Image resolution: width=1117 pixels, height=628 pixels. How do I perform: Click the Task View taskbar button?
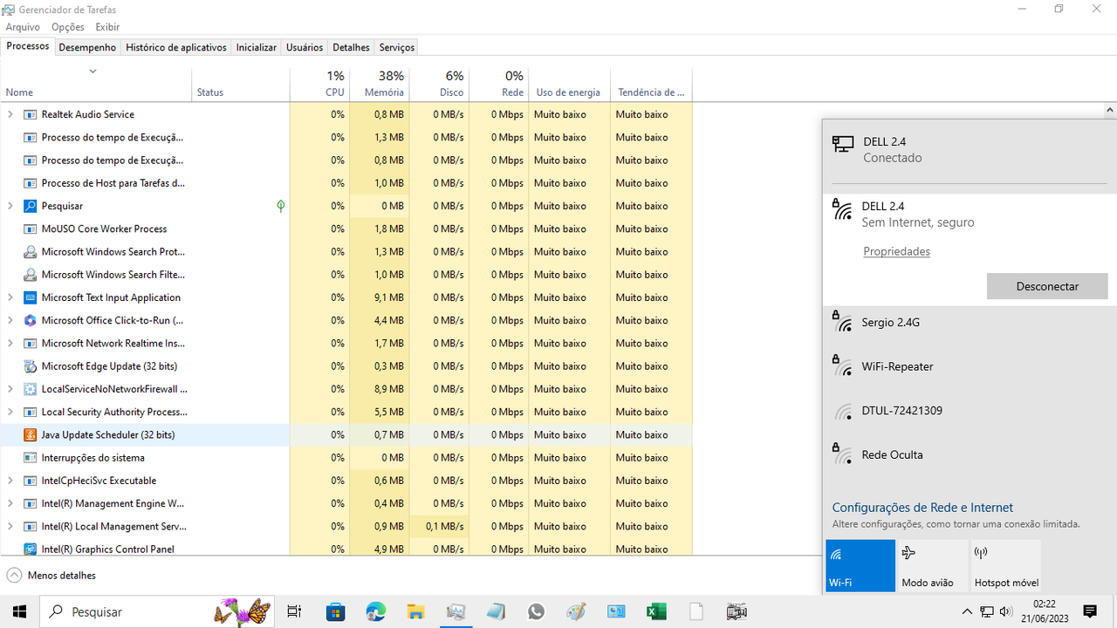294,611
